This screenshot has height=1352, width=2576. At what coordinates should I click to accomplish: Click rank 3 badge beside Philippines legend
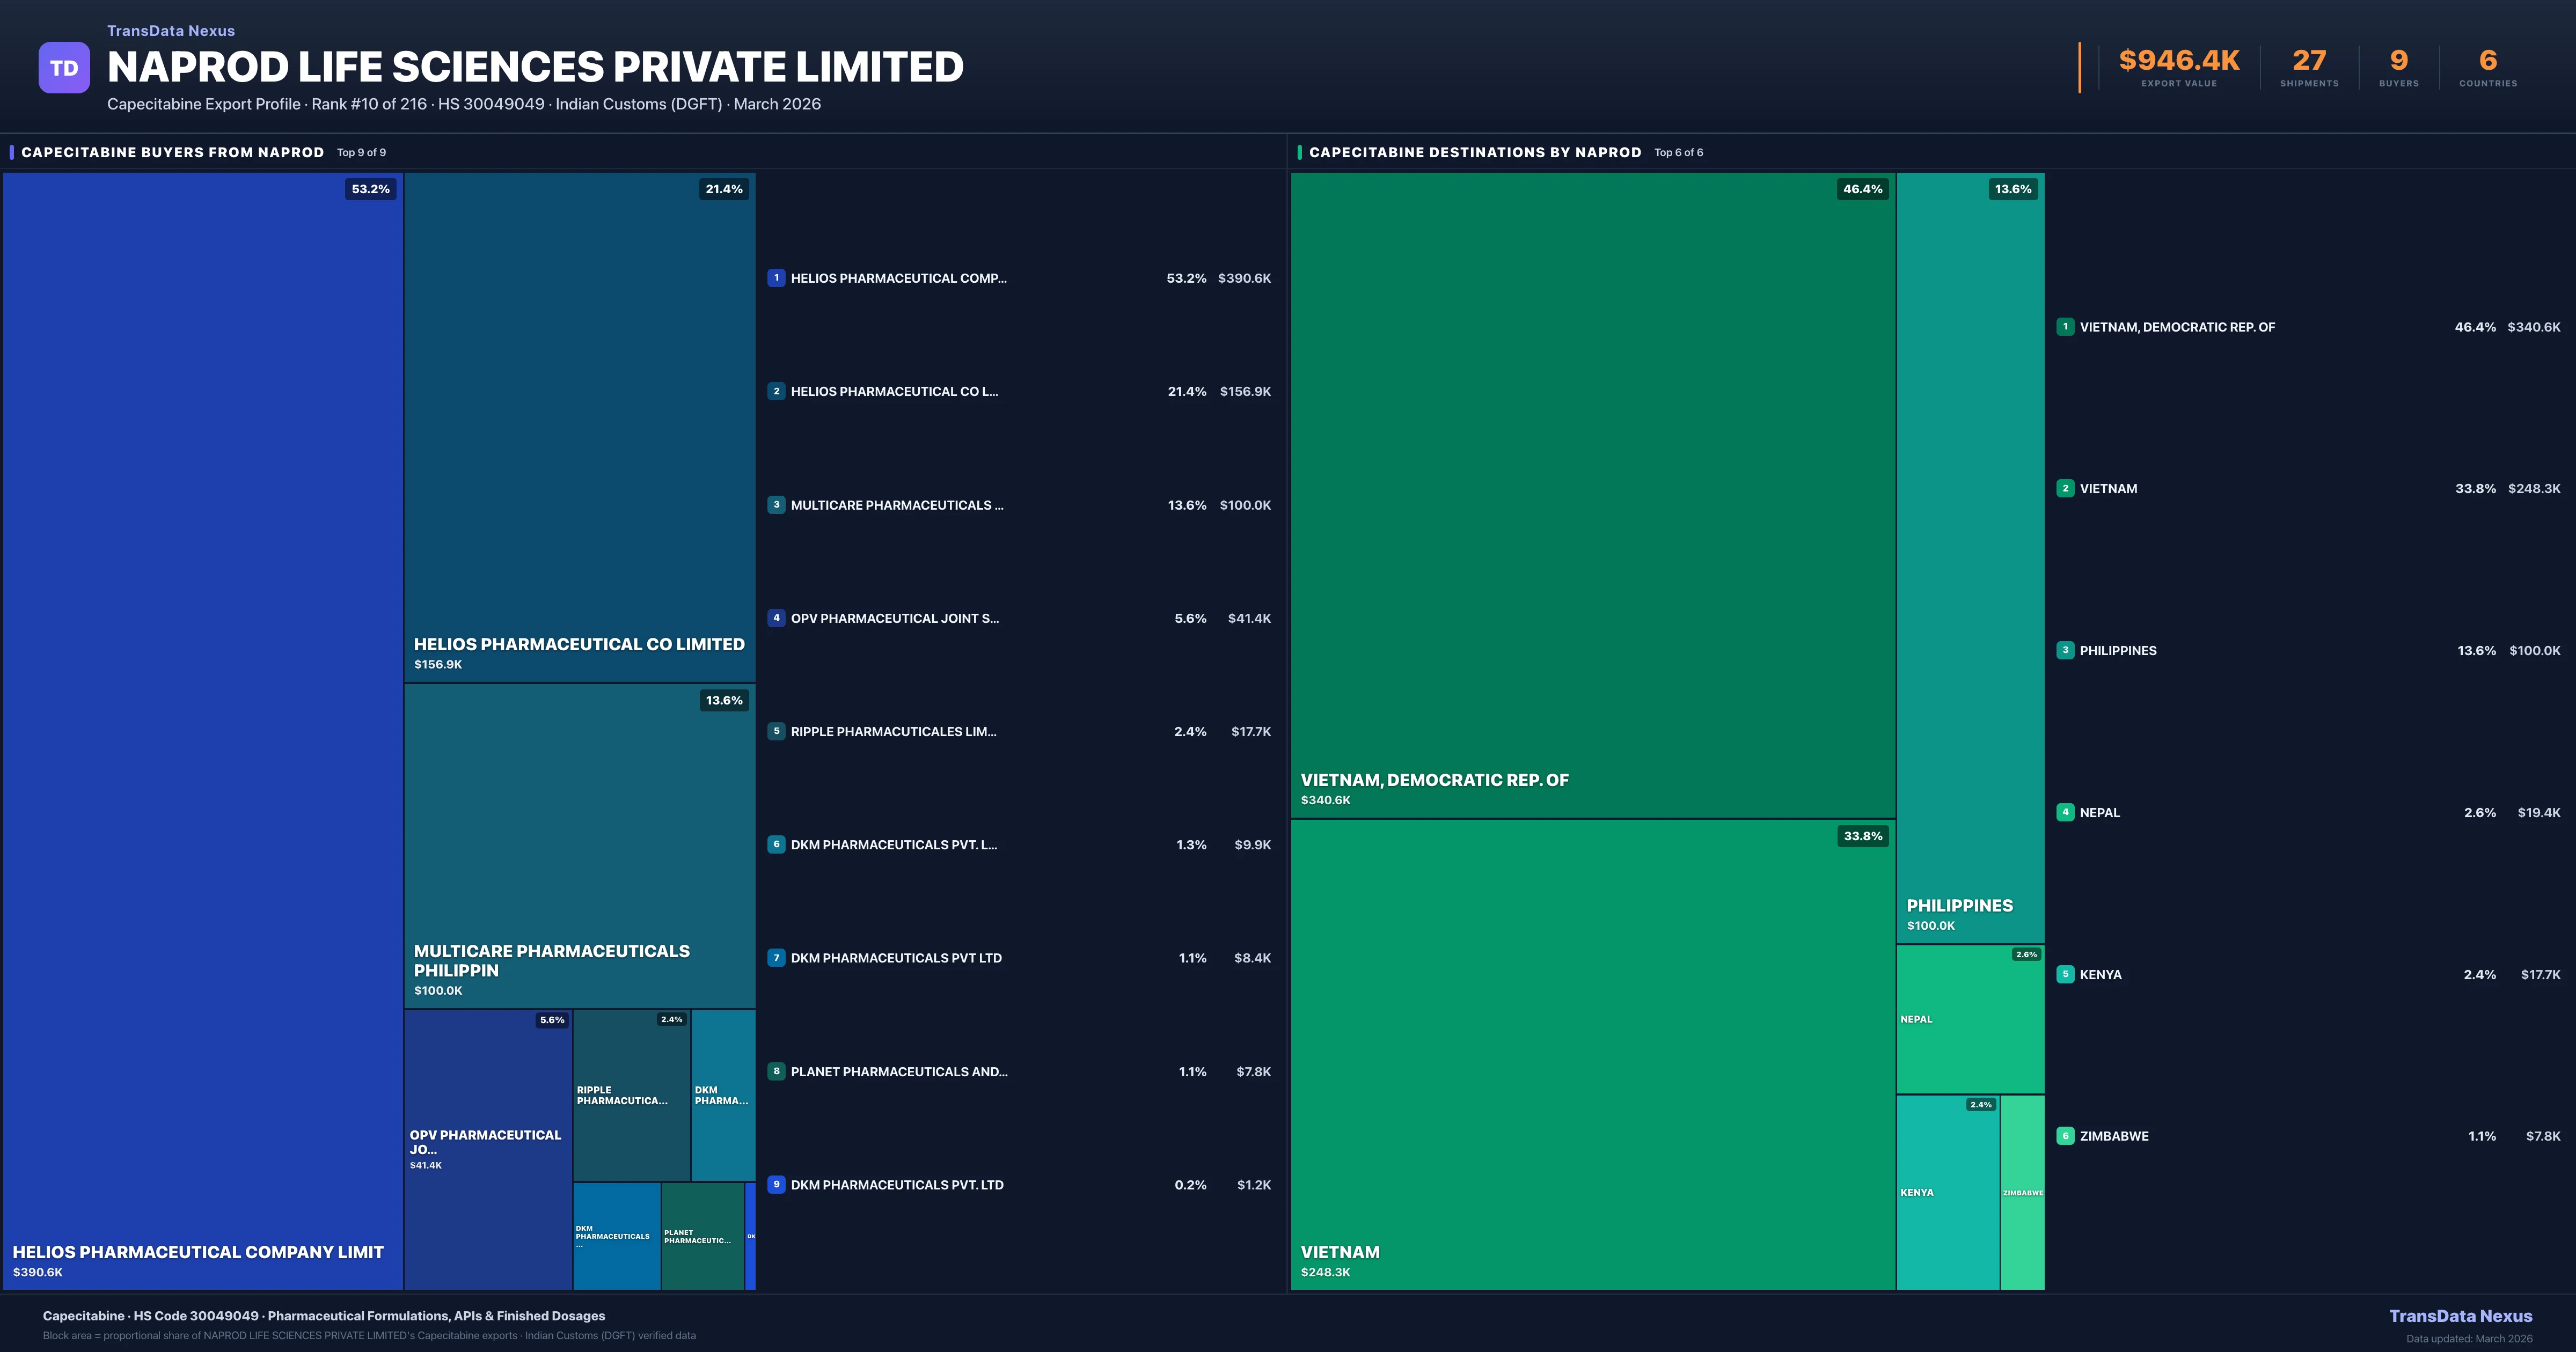coord(2065,650)
